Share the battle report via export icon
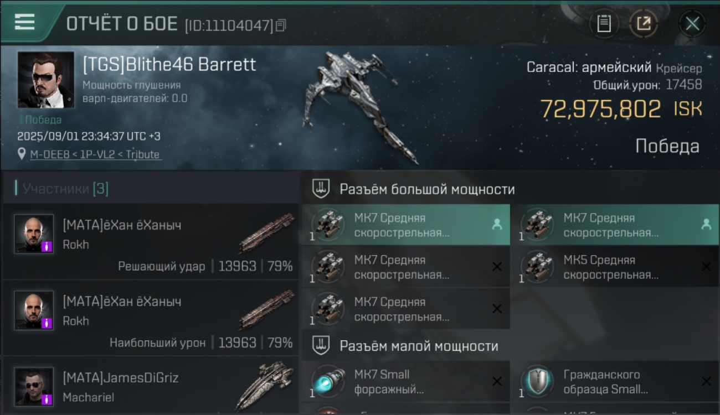Viewport: 720px width, 415px height. pyautogui.click(x=643, y=24)
